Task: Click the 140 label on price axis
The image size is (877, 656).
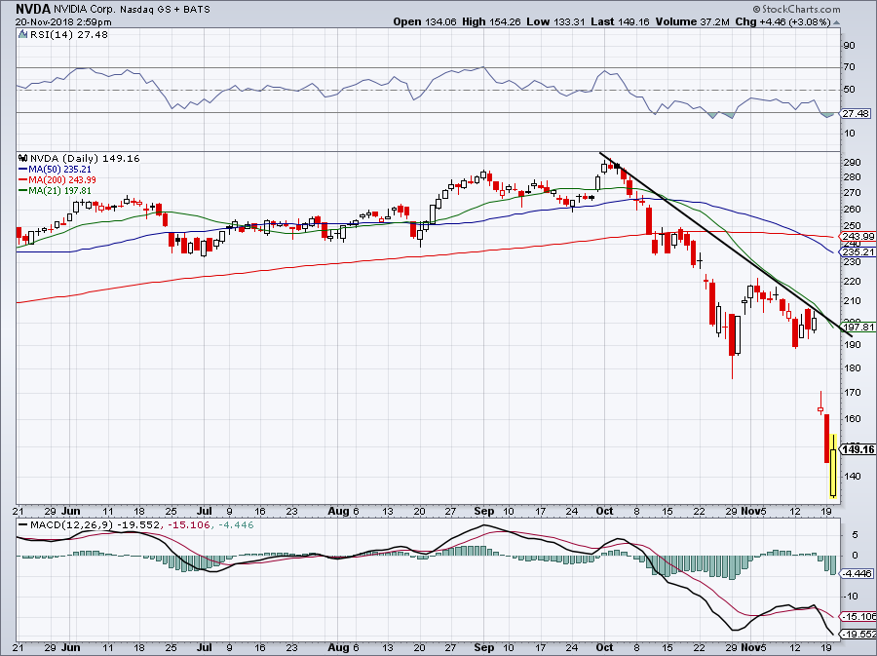Action: click(x=853, y=477)
